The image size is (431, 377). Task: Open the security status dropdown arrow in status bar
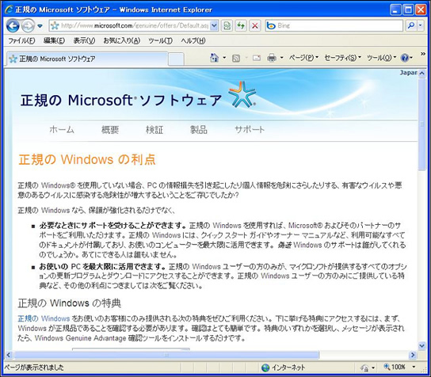click(373, 367)
